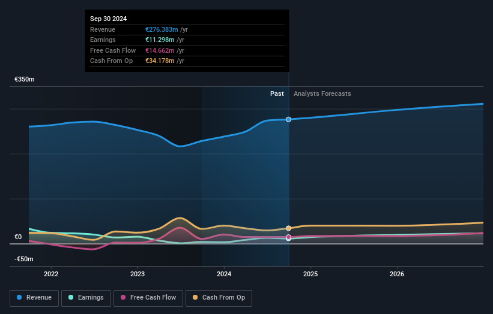The height and width of the screenshot is (314, 493).
Task: Click the Free Cash Flow label in the tooltip
Action: pyautogui.click(x=113, y=50)
